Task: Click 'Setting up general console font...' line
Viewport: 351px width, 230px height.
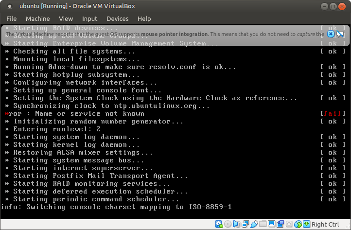Action: click(x=83, y=90)
